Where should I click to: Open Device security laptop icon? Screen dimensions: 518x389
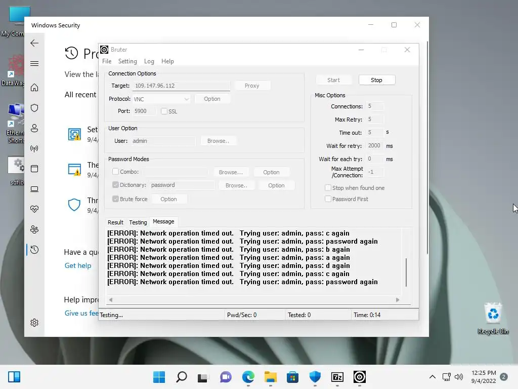coord(34,189)
